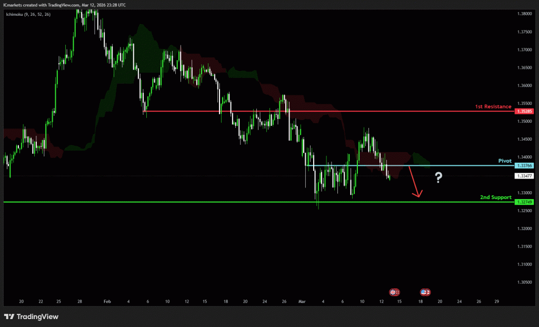Select the 1st Resistance text label
Viewport: 539px width, 327px height.
(493, 106)
